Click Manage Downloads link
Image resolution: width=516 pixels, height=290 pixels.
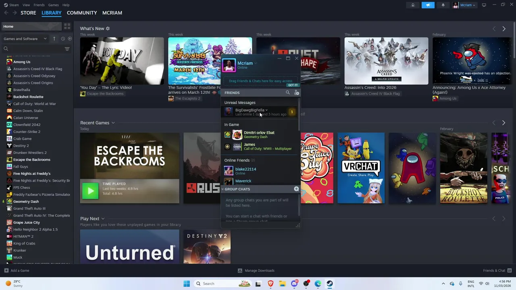(x=260, y=271)
